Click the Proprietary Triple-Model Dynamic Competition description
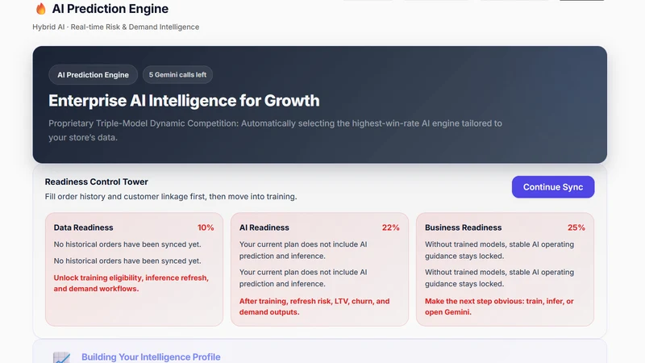Screen dimensions: 645x363 pyautogui.click(x=275, y=131)
